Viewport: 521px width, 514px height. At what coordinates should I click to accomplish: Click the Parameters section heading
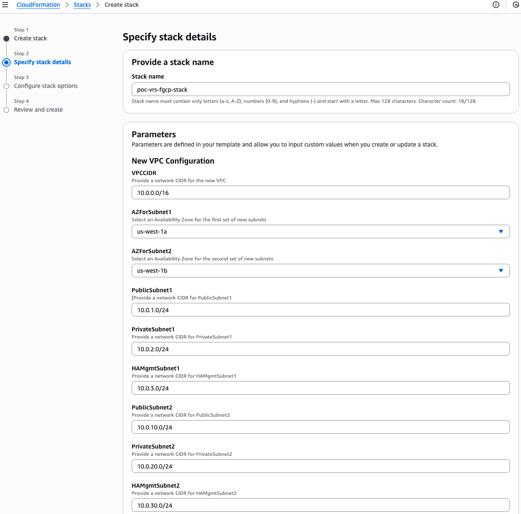(x=154, y=134)
